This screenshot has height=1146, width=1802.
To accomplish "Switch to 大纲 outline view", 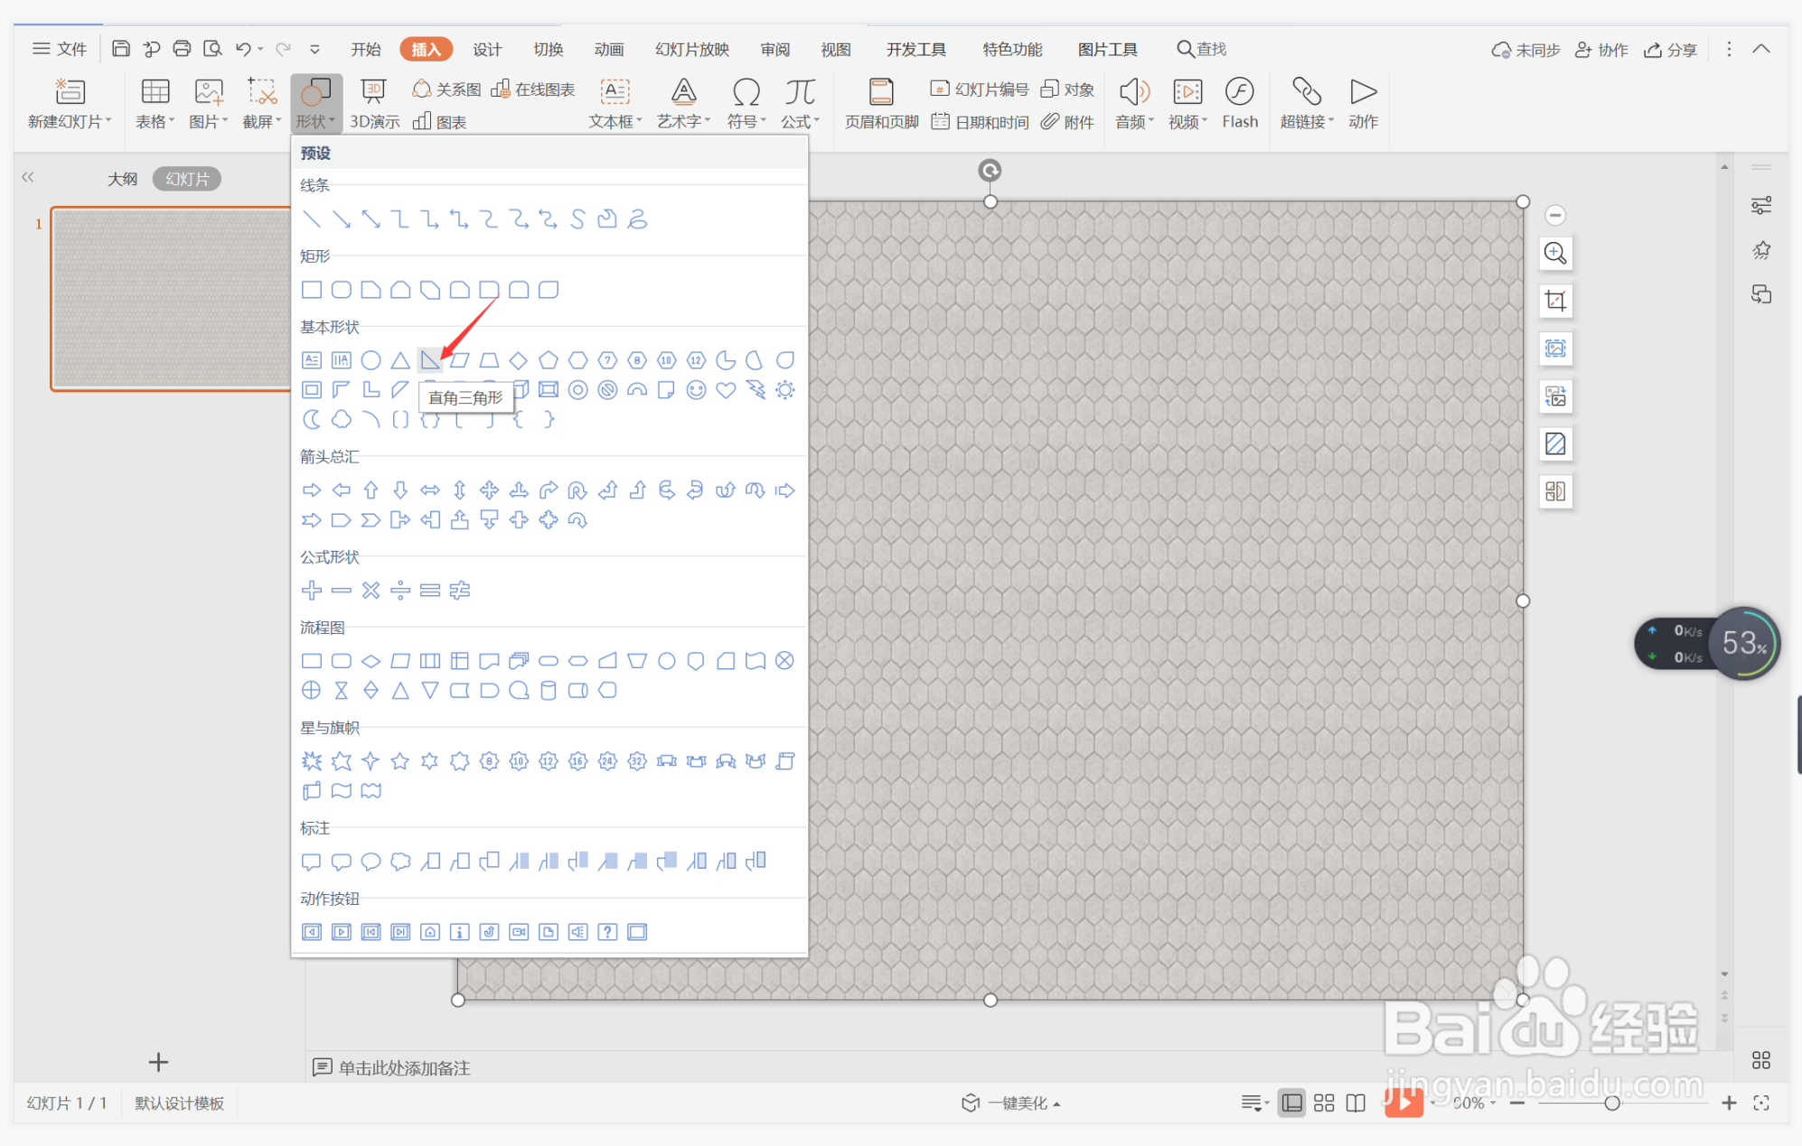I will (x=123, y=179).
